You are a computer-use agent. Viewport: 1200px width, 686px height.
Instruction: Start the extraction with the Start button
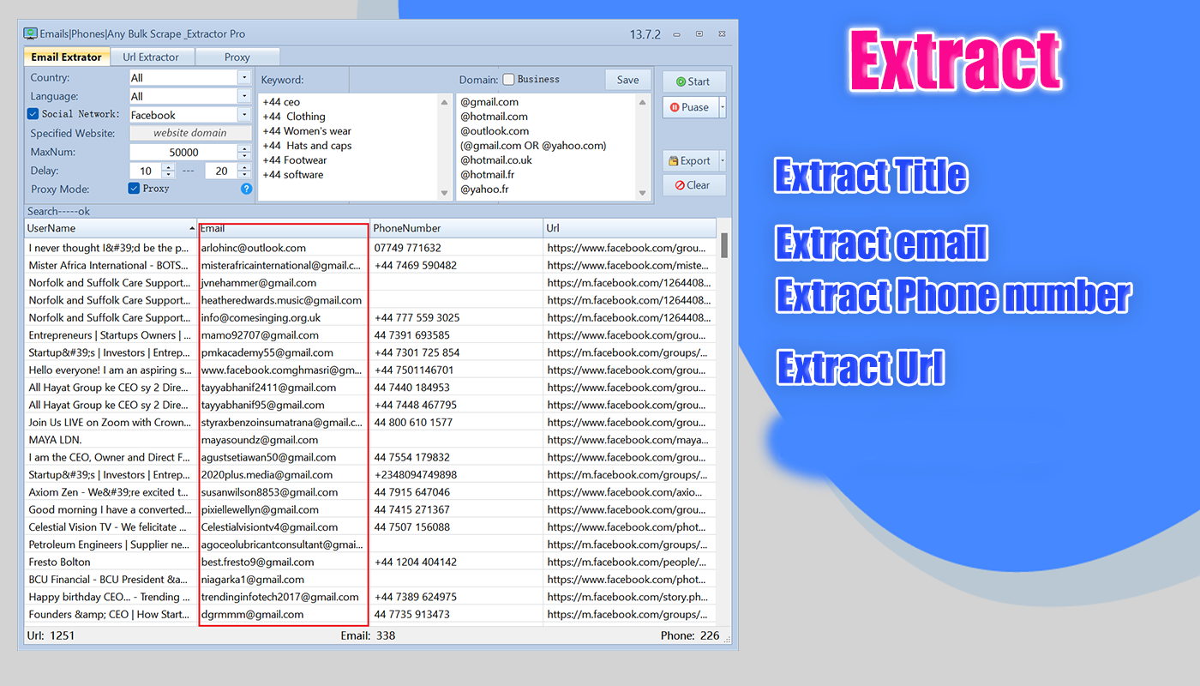click(694, 81)
